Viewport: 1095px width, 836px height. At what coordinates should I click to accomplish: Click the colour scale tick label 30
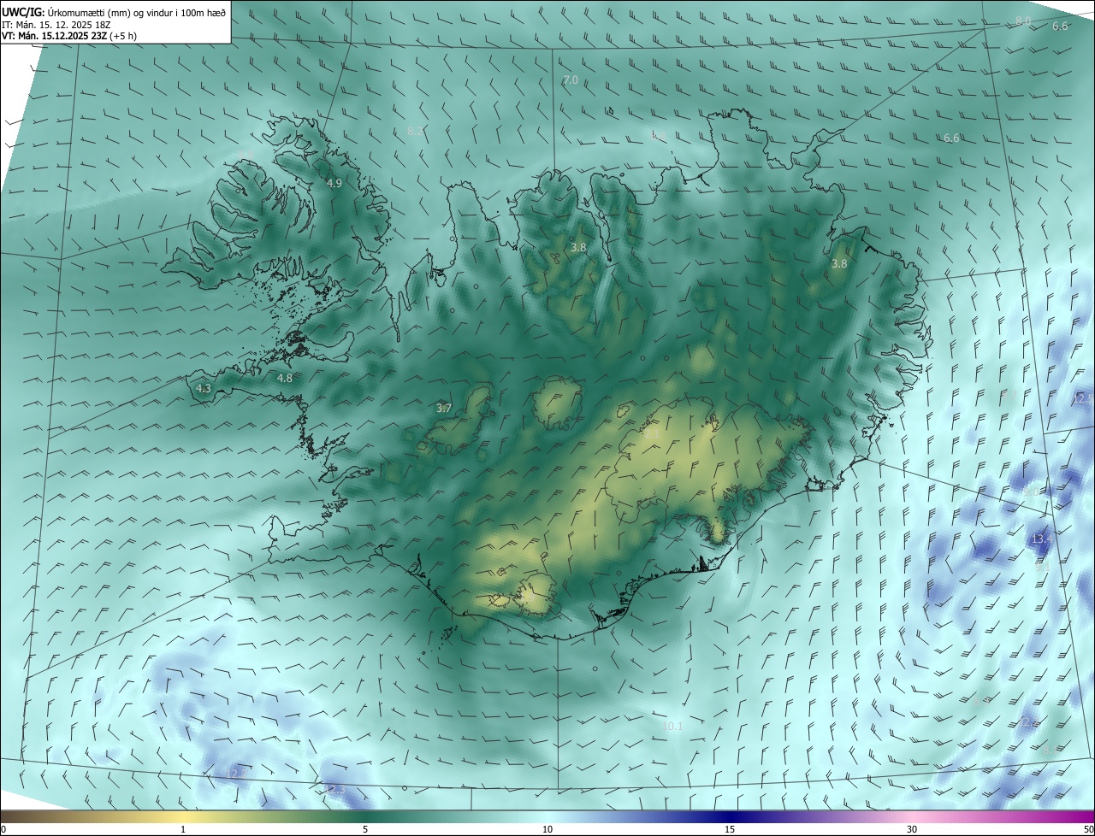pos(912,829)
